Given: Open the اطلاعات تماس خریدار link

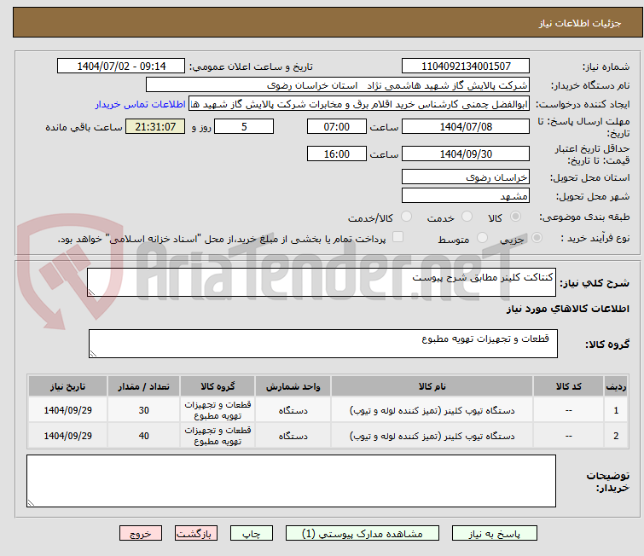Looking at the screenshot, I should pos(141,104).
